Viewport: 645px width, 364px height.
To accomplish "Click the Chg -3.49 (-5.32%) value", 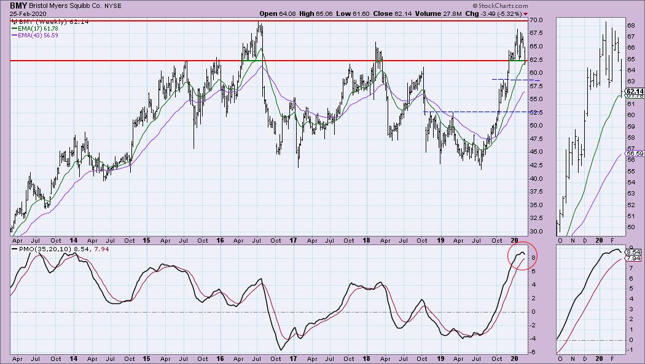I will click(494, 13).
